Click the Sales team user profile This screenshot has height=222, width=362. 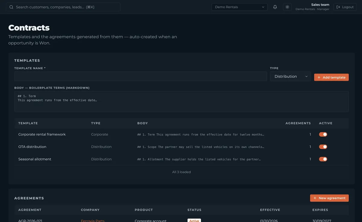pyautogui.click(x=313, y=7)
